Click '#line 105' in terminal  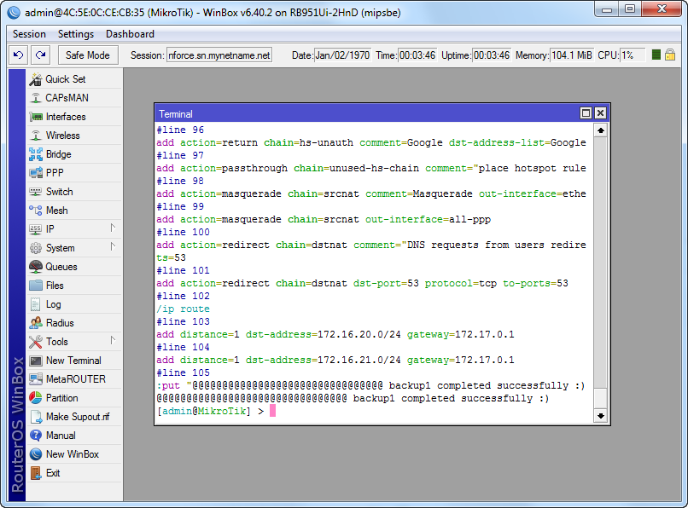click(x=183, y=372)
